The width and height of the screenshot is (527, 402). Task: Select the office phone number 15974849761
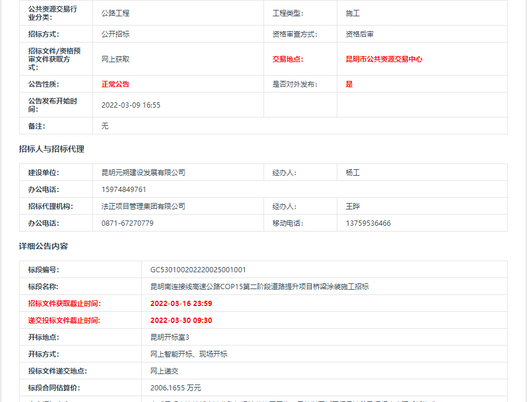123,190
